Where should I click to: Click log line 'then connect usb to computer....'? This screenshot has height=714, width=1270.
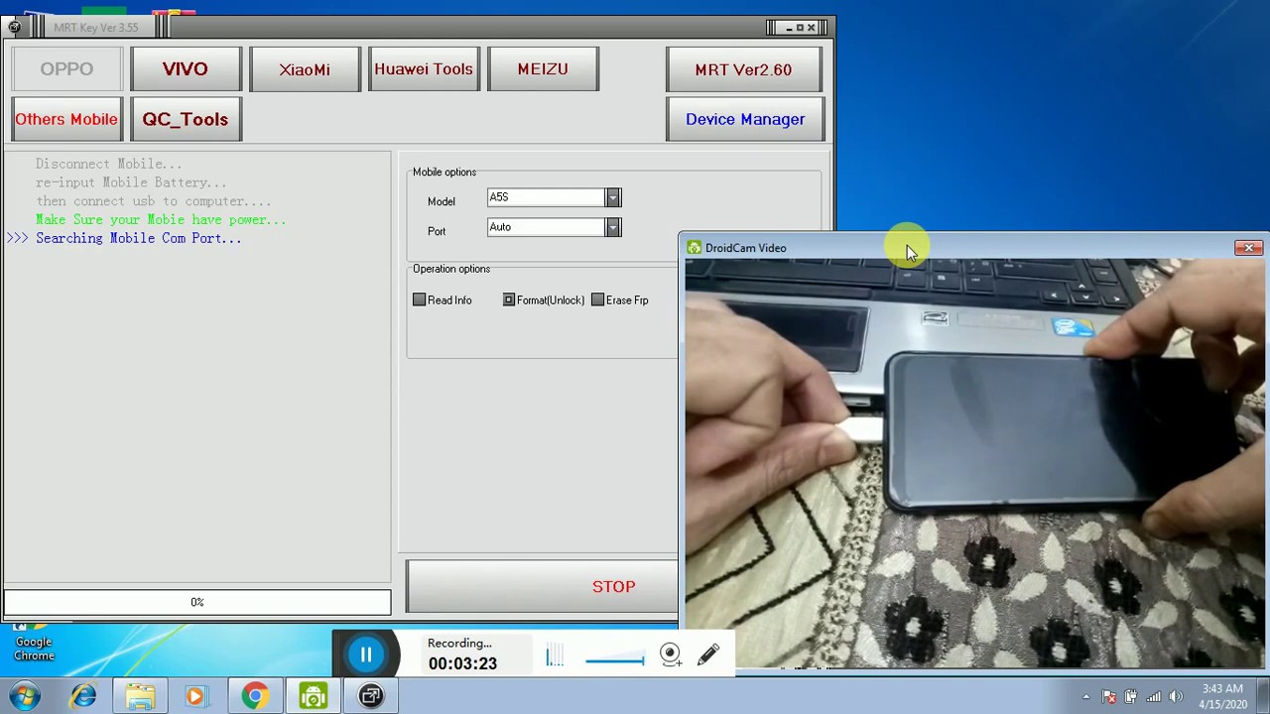coord(153,201)
